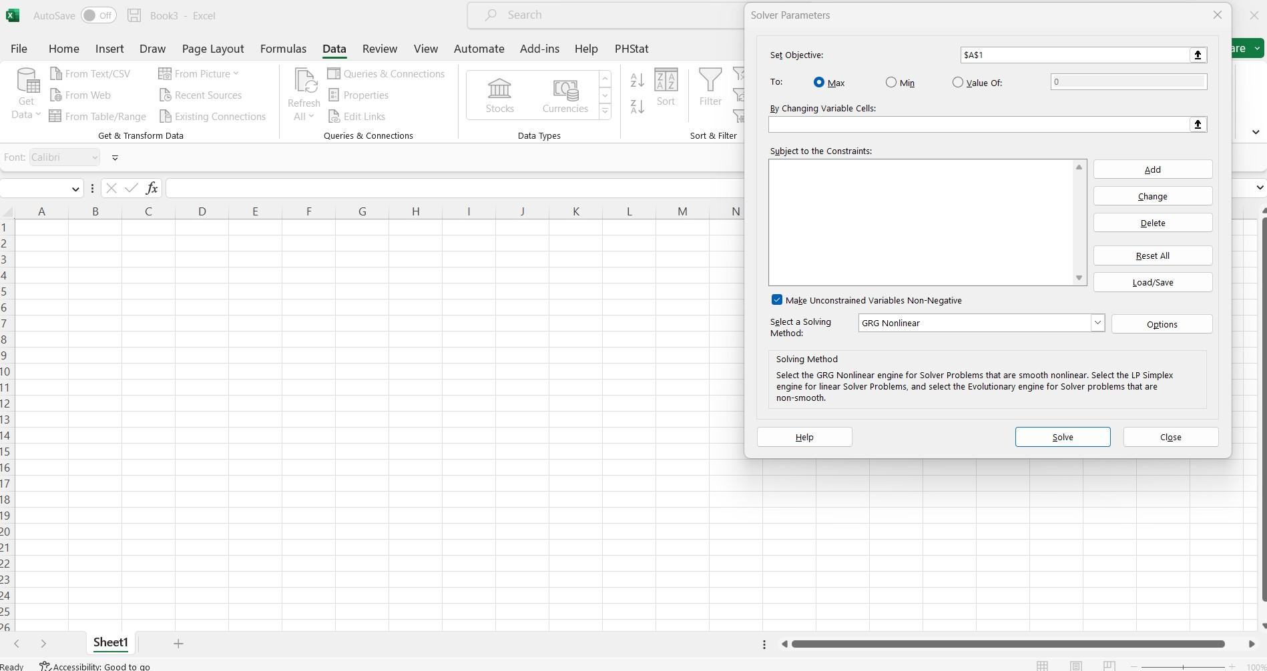This screenshot has height=671, width=1267.
Task: Switch to the Formulas ribbon tab
Action: (283, 48)
